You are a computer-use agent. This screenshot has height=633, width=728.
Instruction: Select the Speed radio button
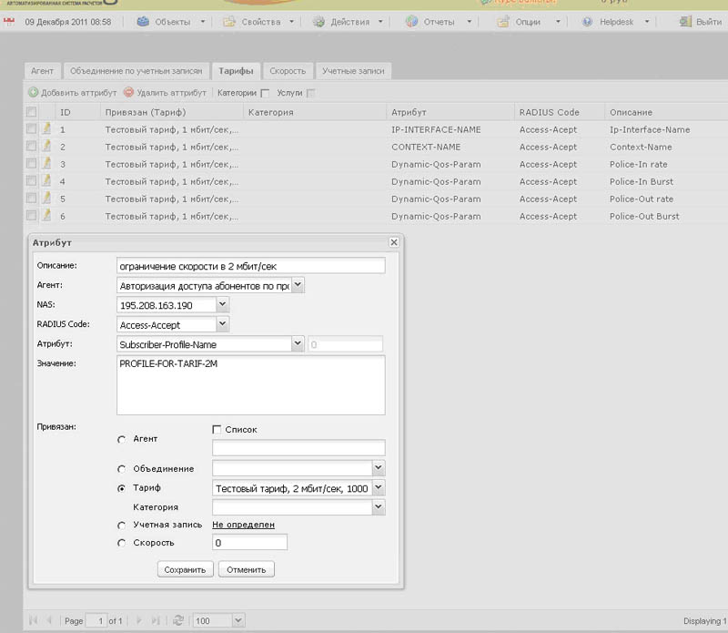click(x=122, y=543)
